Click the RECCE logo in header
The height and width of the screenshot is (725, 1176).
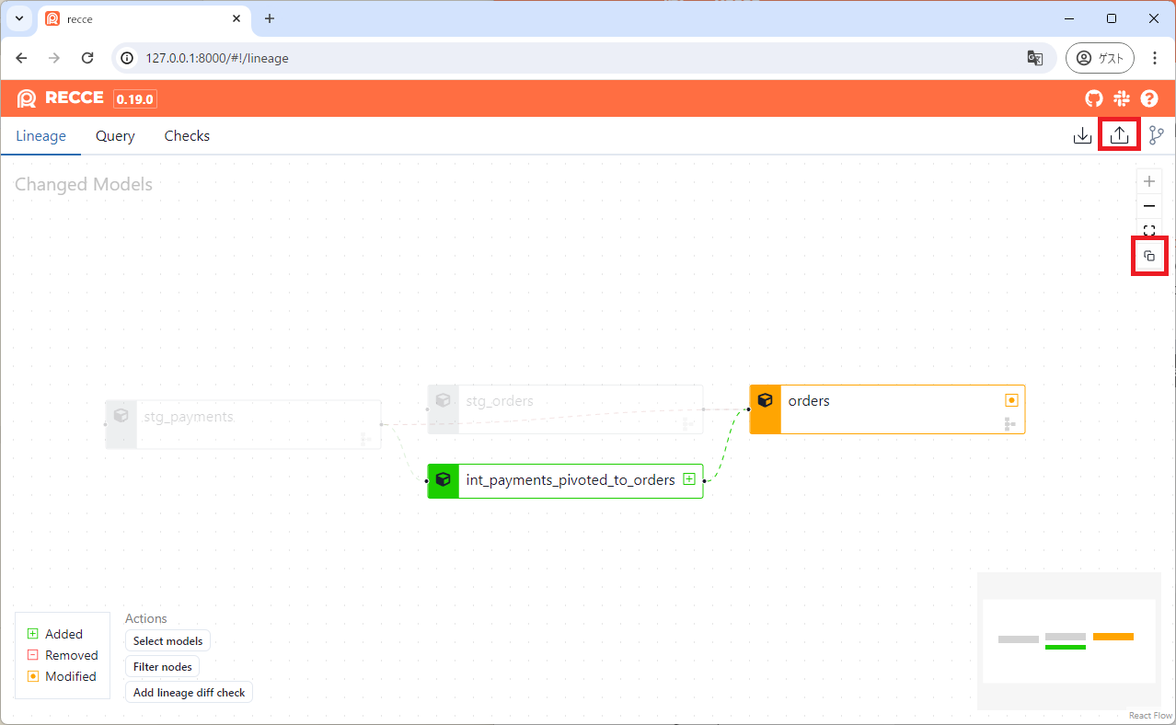click(x=60, y=98)
